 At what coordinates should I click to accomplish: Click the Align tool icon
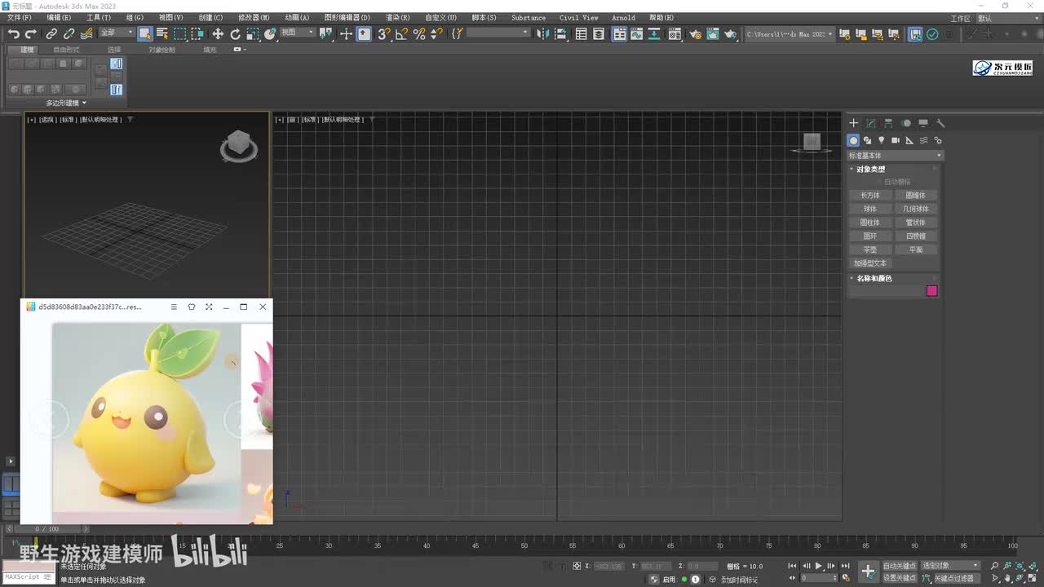tap(561, 33)
